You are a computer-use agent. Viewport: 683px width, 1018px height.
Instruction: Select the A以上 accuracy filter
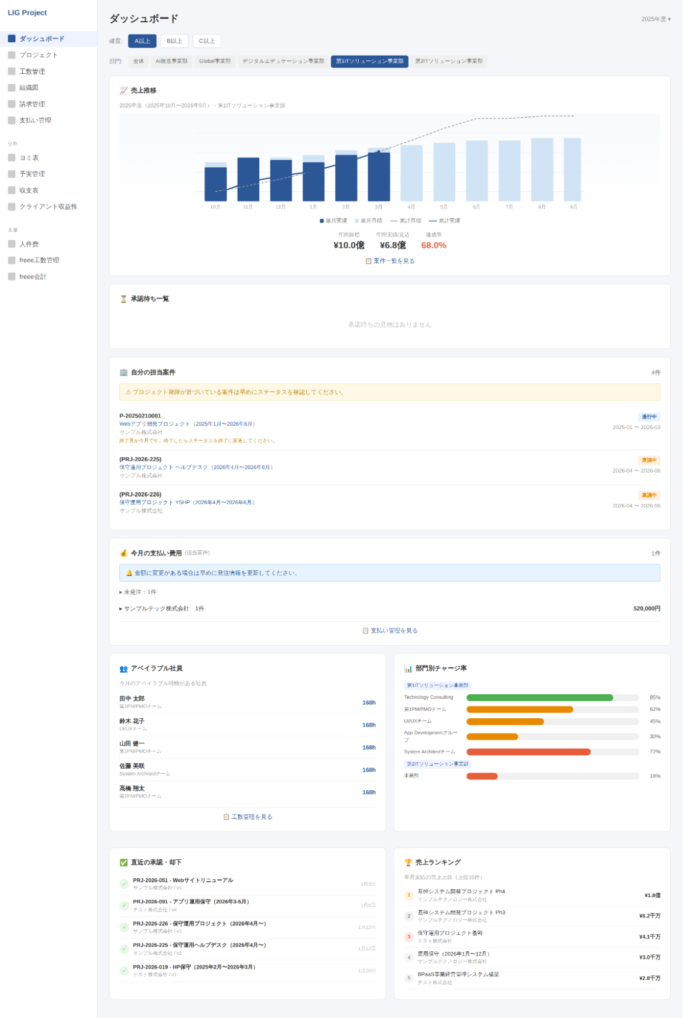142,41
